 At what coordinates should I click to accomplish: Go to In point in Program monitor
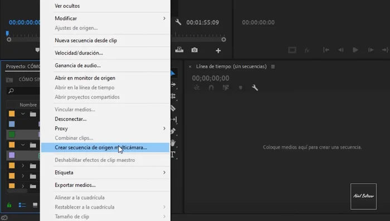(326, 50)
